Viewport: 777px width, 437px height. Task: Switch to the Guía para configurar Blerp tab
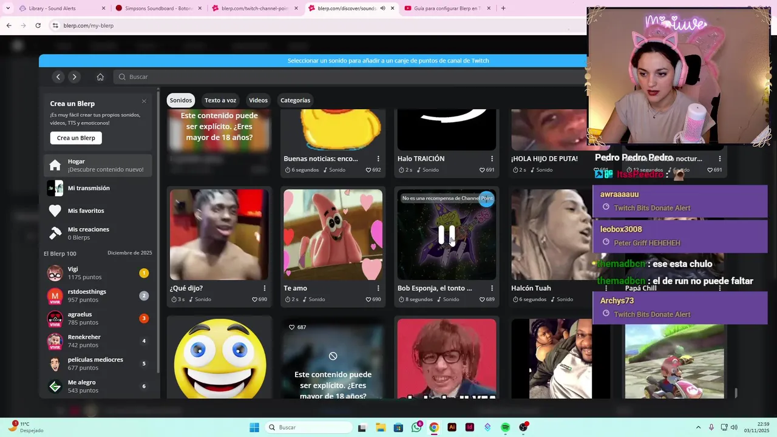(x=448, y=8)
